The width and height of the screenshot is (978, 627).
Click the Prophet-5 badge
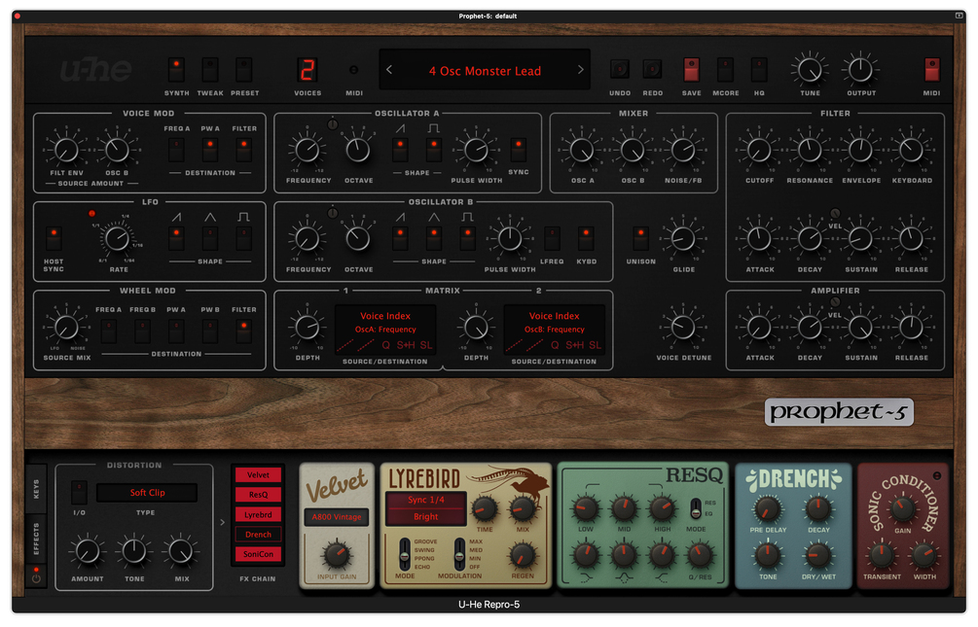[839, 412]
